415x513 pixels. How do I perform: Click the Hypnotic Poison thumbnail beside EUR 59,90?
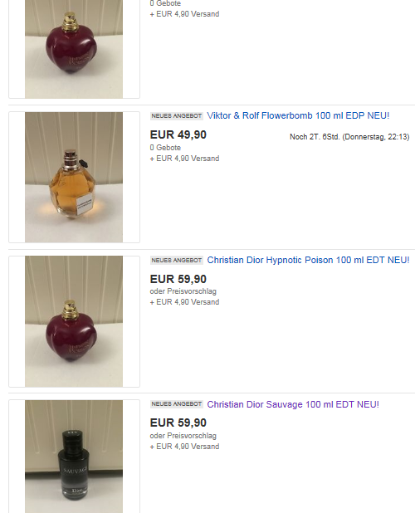coord(74,321)
